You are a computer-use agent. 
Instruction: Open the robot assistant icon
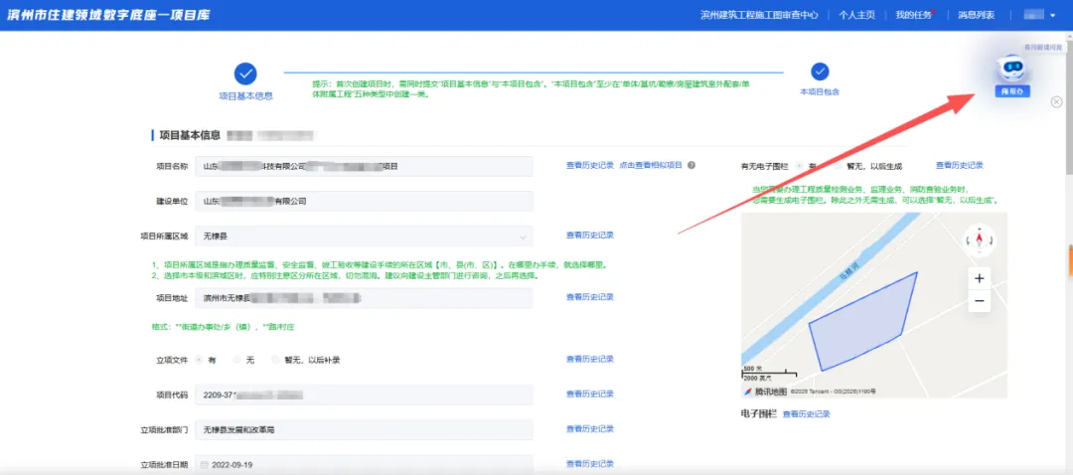[1012, 70]
